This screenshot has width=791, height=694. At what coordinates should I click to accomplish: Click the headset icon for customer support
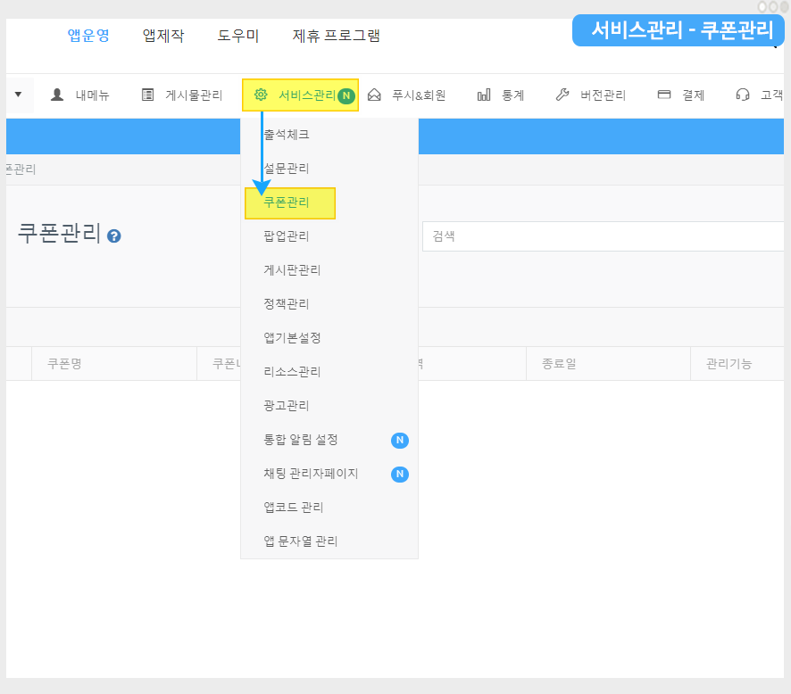(742, 95)
